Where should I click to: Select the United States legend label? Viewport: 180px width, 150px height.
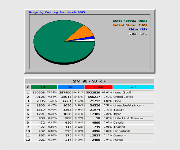click(130, 25)
